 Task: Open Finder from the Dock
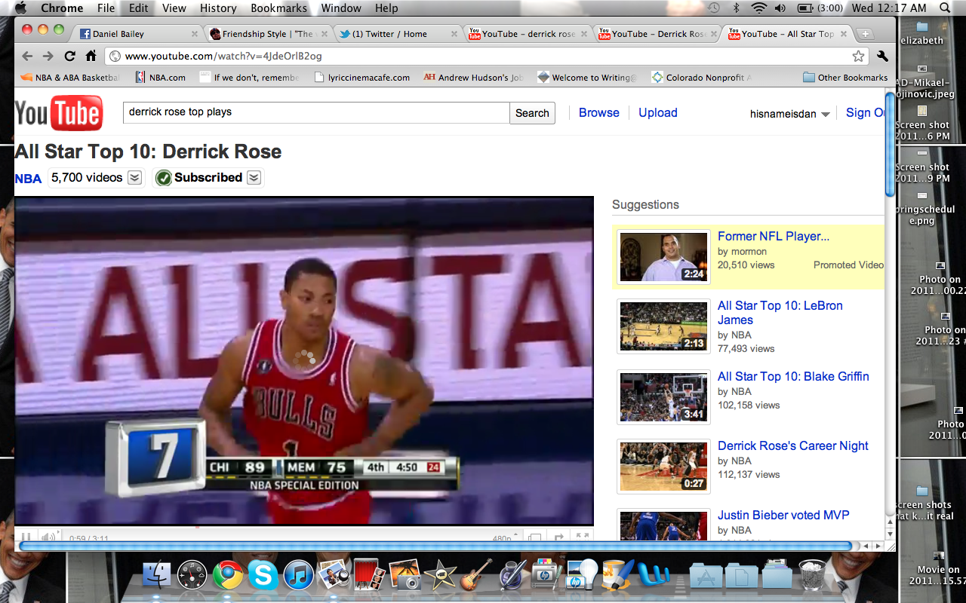[158, 576]
